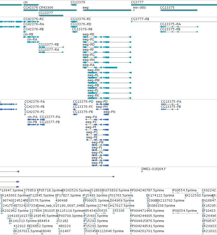Viewport: 217px width, 235px height.
Task: Click the ewg-RE transcript label
Action: pyautogui.click(x=88, y=34)
